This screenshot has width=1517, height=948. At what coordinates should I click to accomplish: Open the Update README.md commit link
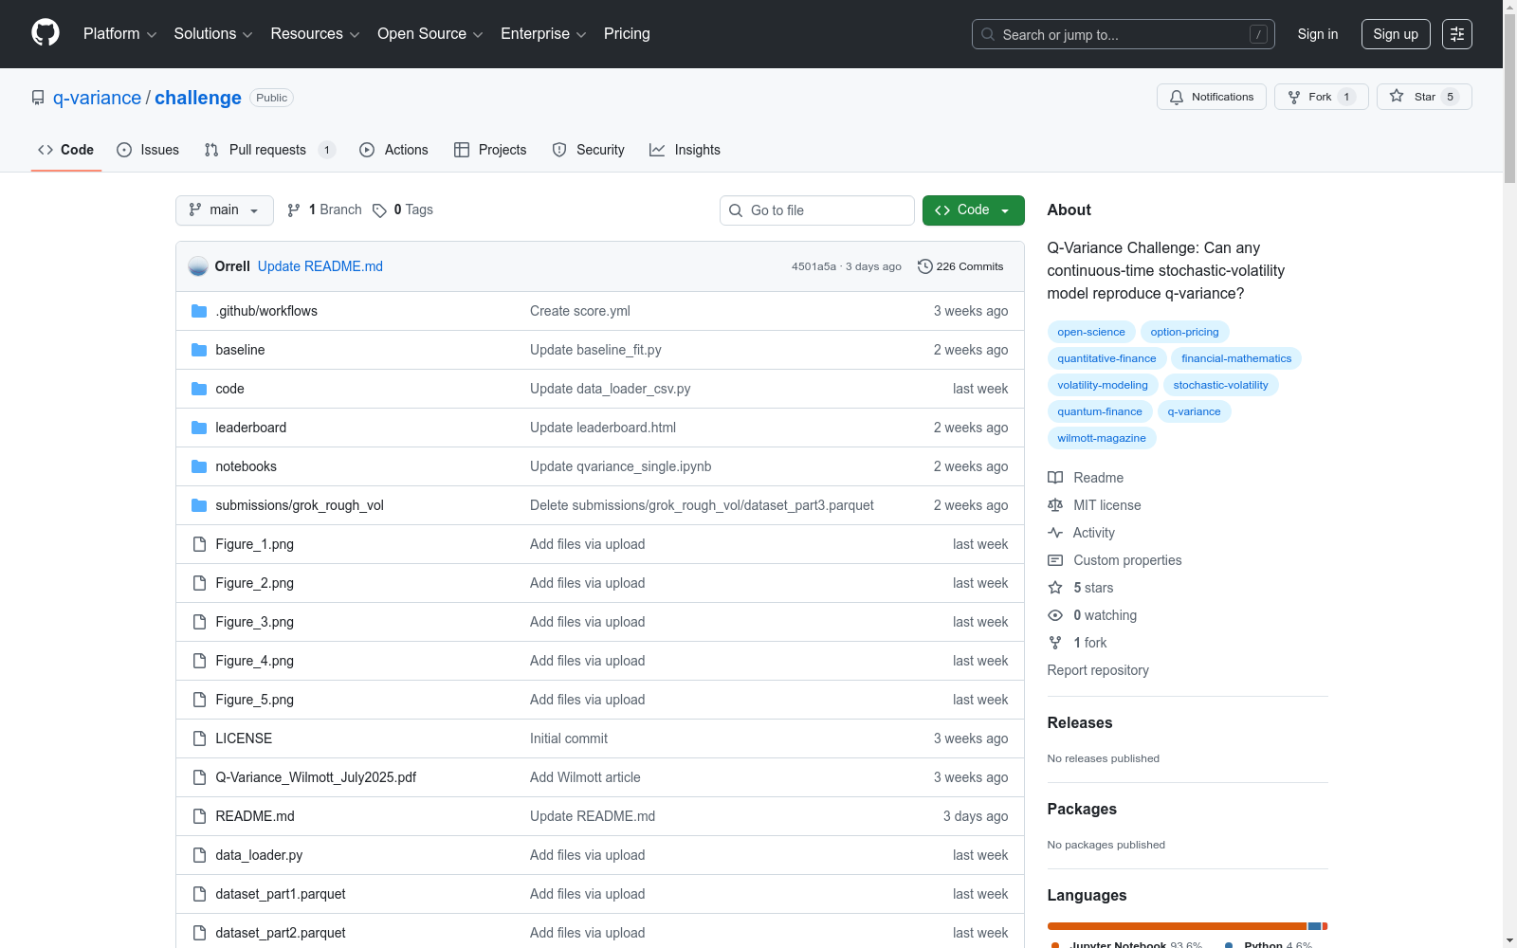pos(320,266)
